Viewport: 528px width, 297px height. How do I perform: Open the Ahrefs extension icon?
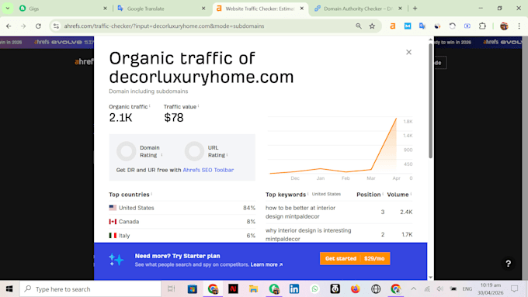coord(393,26)
